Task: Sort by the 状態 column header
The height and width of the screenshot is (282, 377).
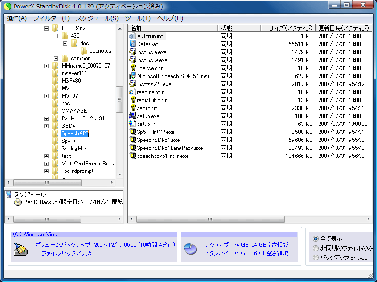Action: 239,28
